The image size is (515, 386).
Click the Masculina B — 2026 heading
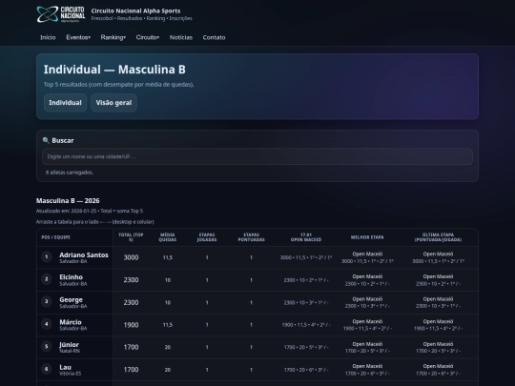pos(68,201)
